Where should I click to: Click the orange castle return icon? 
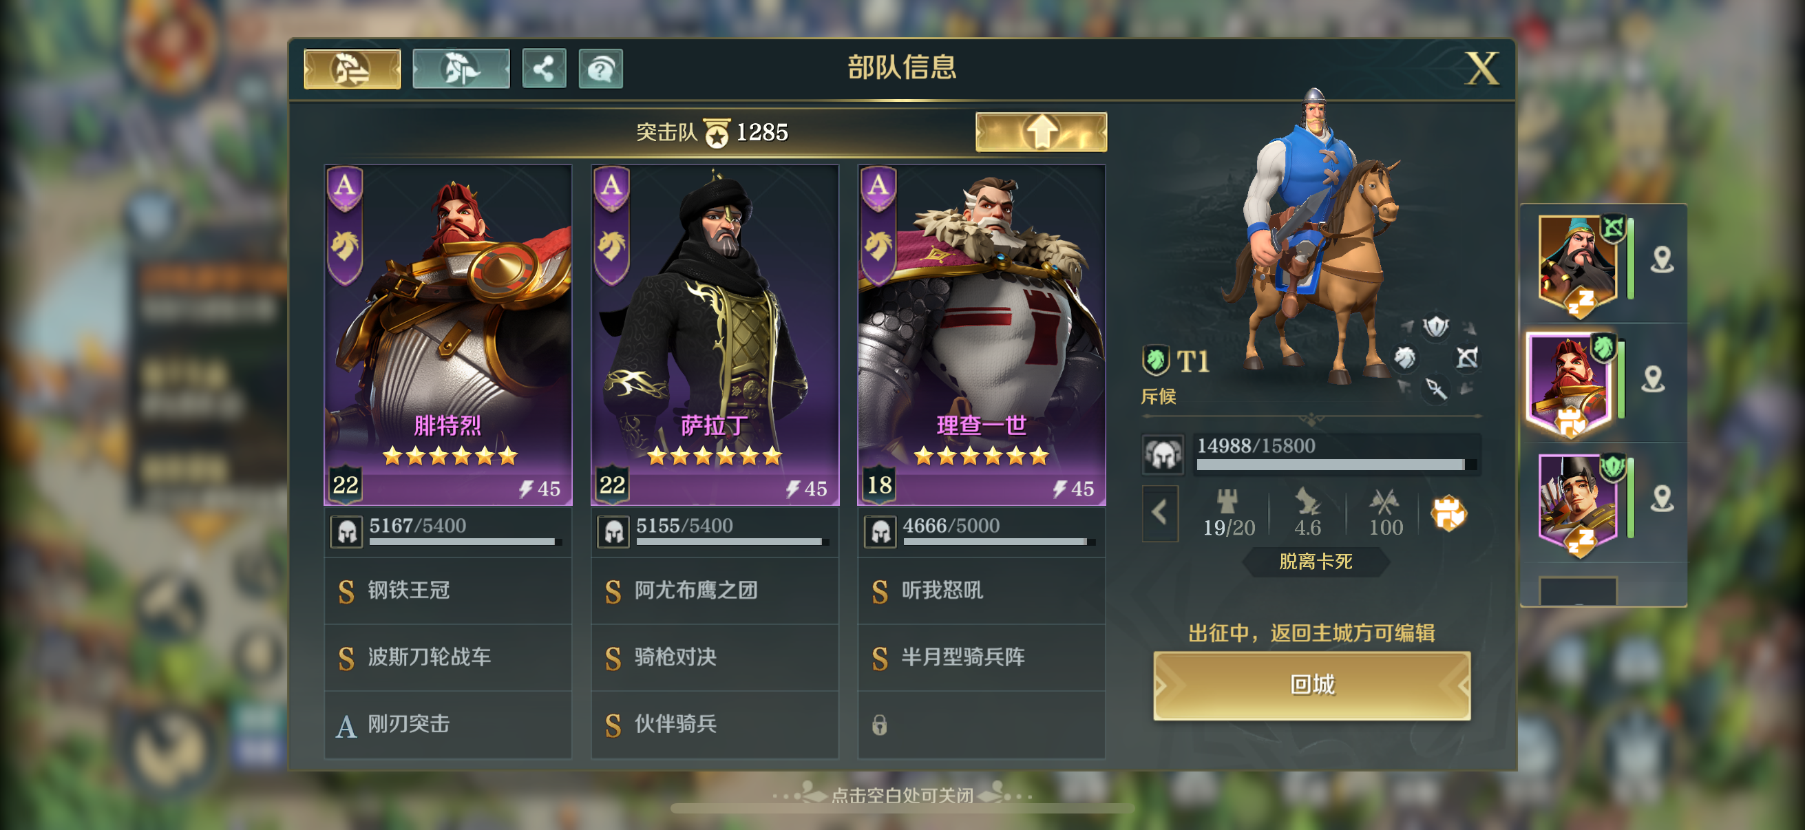[1448, 513]
